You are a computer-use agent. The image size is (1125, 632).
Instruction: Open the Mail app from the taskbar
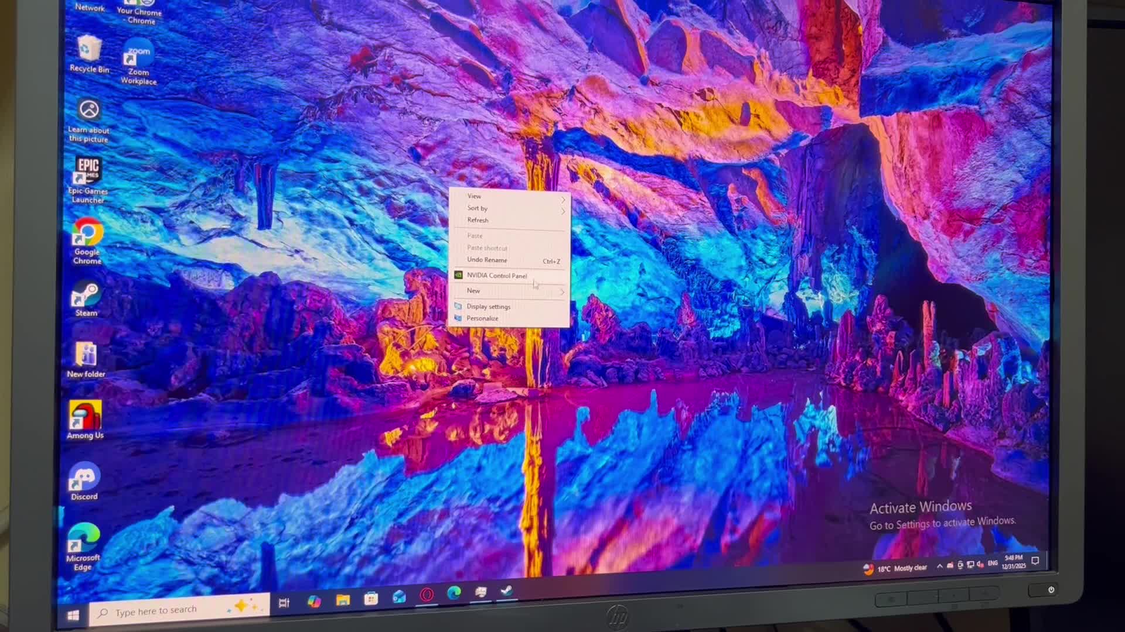(x=399, y=596)
